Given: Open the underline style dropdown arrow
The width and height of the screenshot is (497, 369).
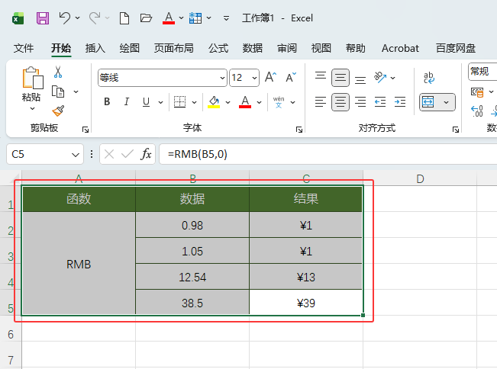Looking at the screenshot, I should 160,102.
